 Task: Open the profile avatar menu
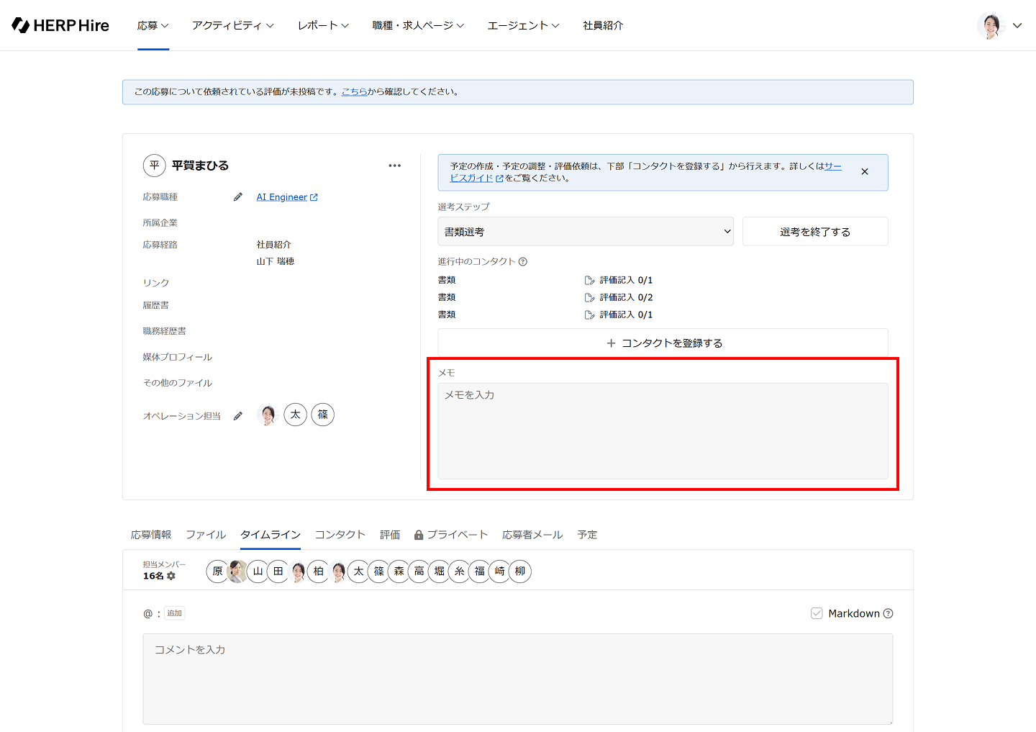coord(999,25)
